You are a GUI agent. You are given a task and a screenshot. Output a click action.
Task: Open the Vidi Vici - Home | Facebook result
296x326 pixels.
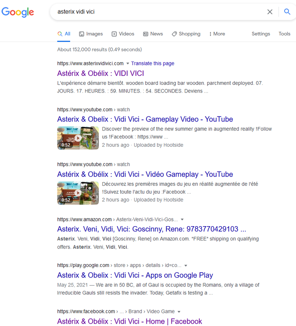(129, 322)
